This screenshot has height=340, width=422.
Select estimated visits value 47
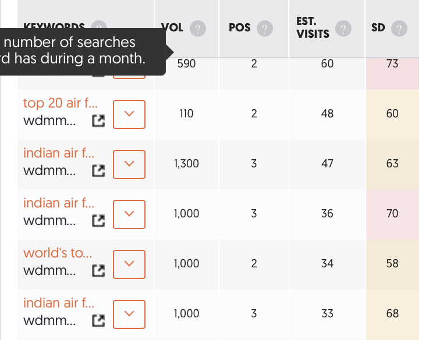327,164
